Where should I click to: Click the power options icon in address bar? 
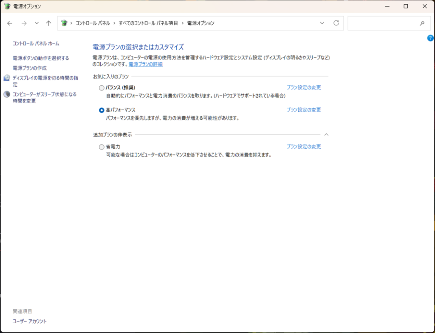[x=64, y=23]
